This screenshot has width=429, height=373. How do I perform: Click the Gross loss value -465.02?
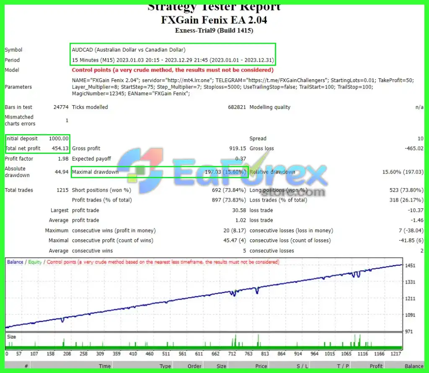414,148
